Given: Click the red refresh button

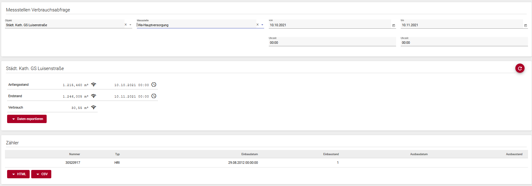Looking at the screenshot, I should click(520, 68).
